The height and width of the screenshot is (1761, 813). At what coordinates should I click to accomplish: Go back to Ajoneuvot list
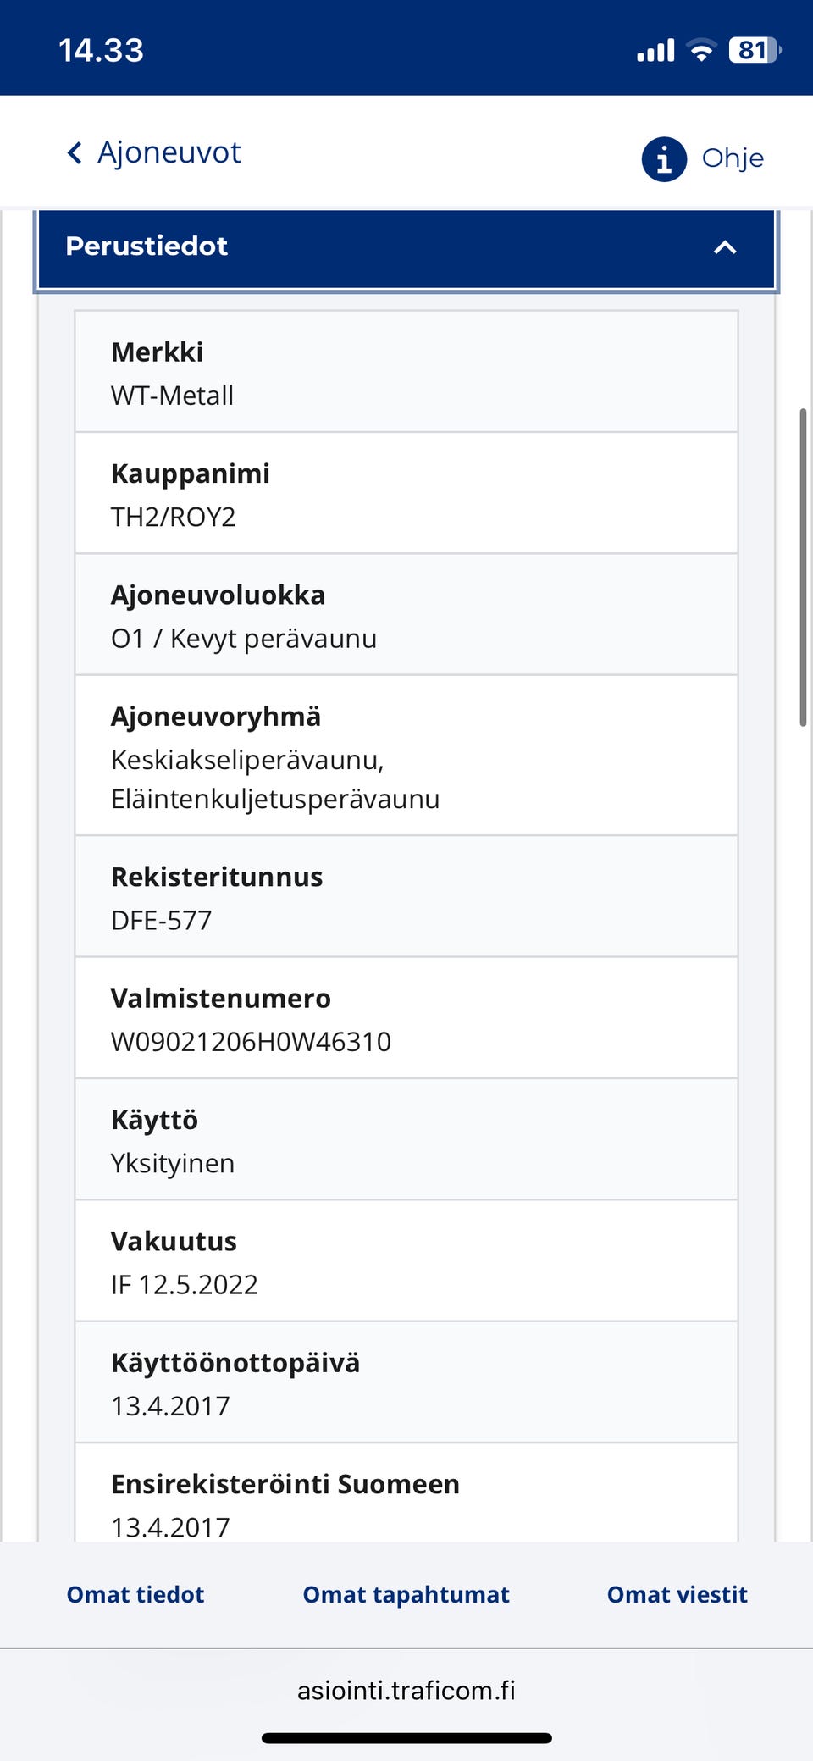click(169, 153)
